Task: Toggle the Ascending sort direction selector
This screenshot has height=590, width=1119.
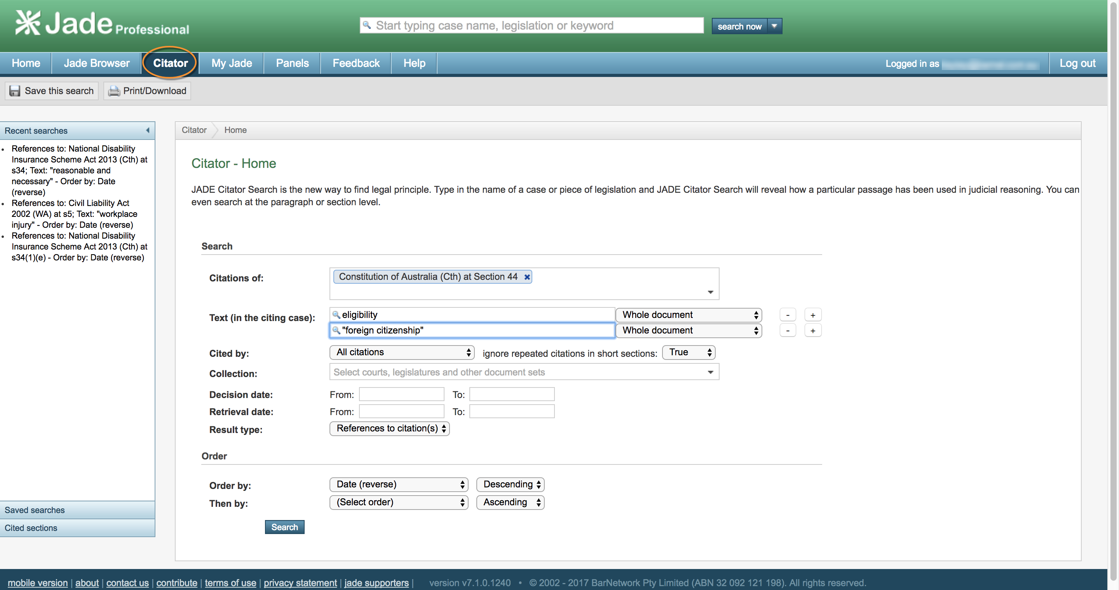Action: pos(510,502)
